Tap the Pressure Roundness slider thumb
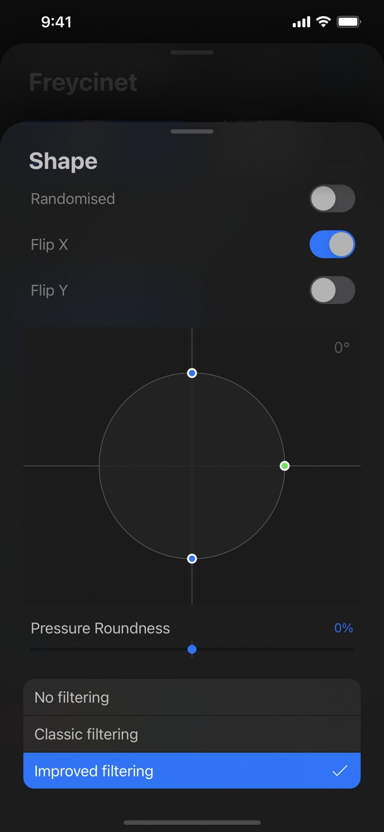Screen dimensions: 384x832 192,649
